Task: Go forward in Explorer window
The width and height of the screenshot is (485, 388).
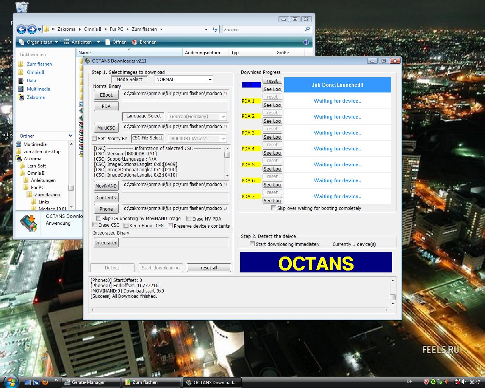Action: [32, 29]
